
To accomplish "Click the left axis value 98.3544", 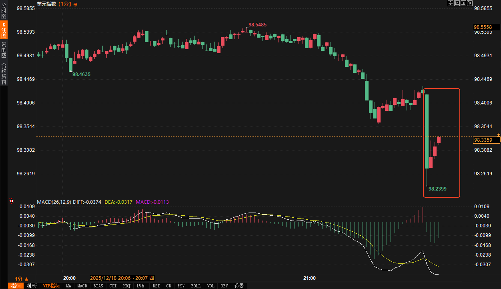I will click(x=26, y=126).
